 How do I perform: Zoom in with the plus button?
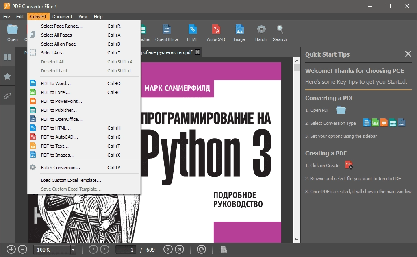(11, 250)
